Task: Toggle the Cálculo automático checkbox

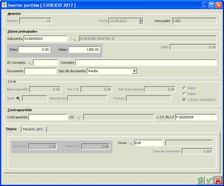Action: [x=184, y=100]
